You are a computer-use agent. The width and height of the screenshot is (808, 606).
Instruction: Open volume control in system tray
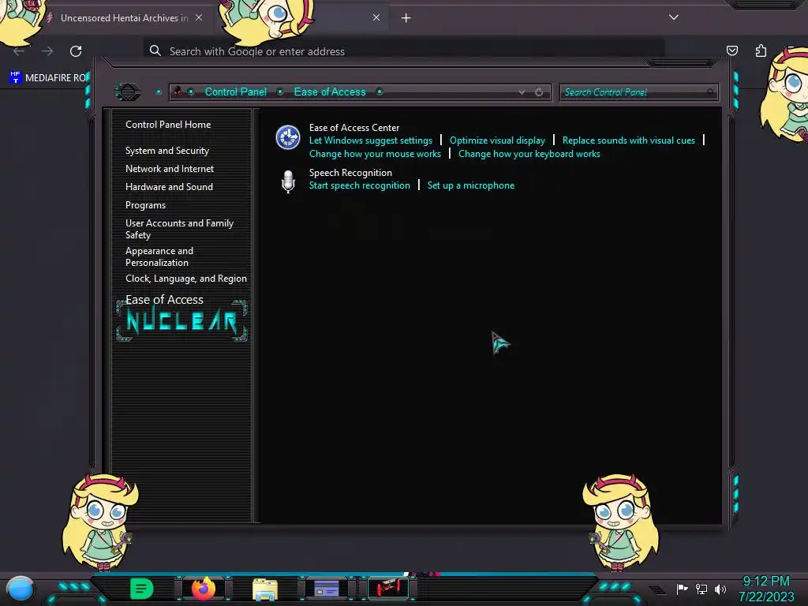coord(720,589)
